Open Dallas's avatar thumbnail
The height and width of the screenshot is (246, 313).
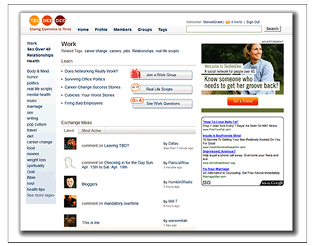point(70,143)
